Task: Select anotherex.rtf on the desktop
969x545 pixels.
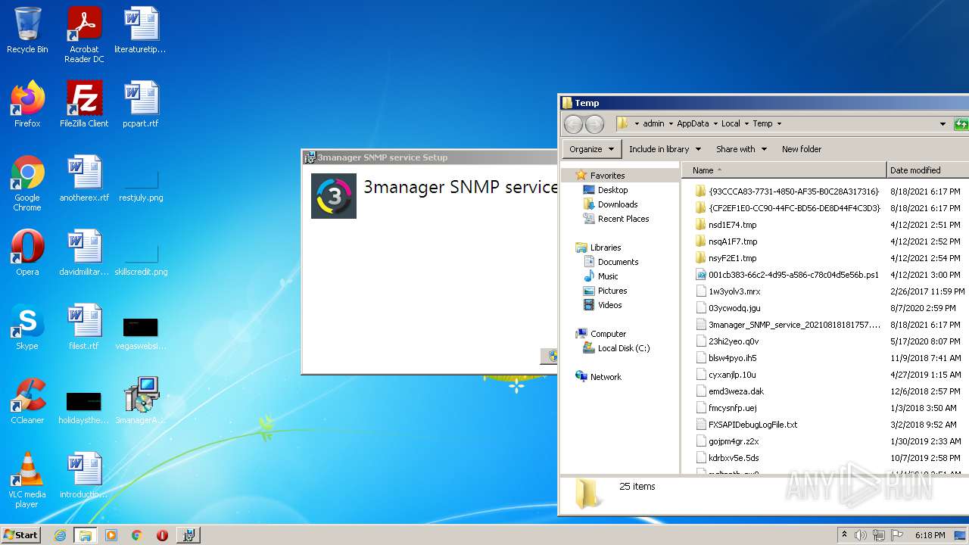Action: click(x=84, y=179)
